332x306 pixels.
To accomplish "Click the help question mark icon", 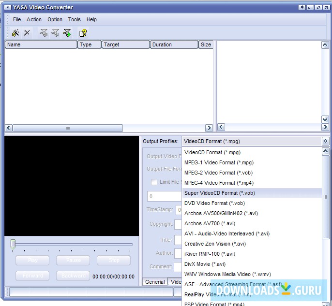I will coord(83,33).
